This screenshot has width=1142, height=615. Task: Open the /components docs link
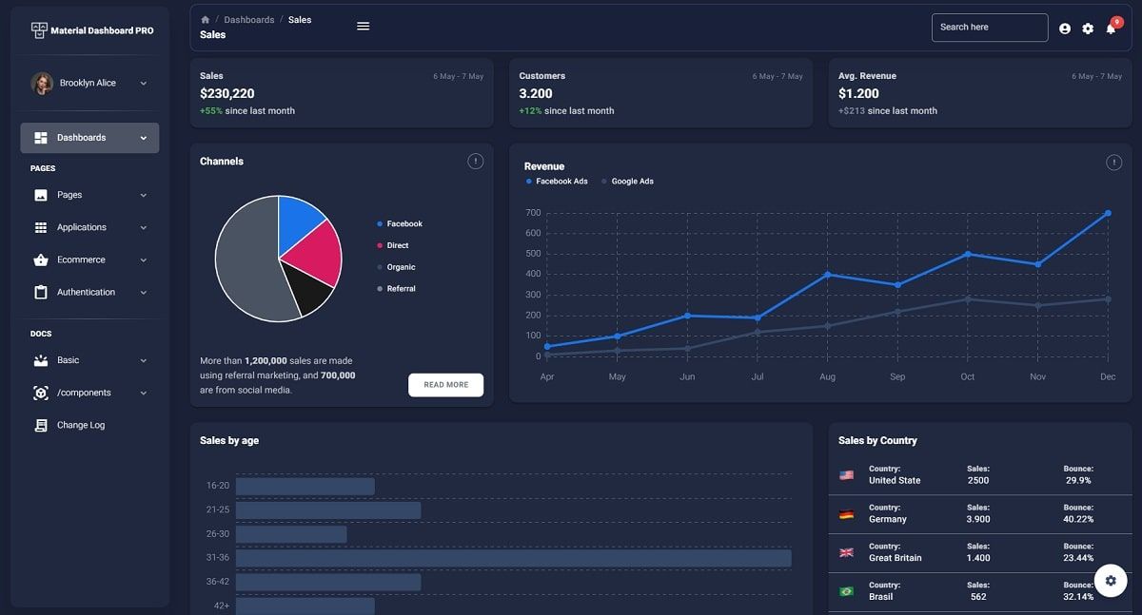tap(86, 392)
